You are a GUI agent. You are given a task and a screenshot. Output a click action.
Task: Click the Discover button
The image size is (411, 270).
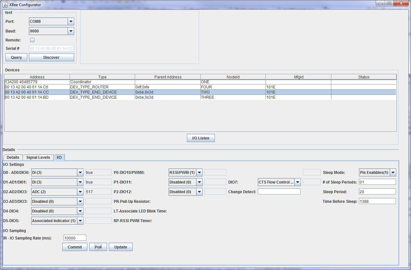point(51,58)
